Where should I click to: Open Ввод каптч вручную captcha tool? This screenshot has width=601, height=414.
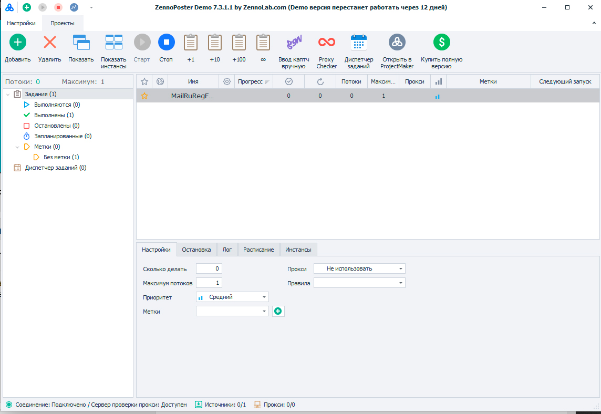coord(294,42)
